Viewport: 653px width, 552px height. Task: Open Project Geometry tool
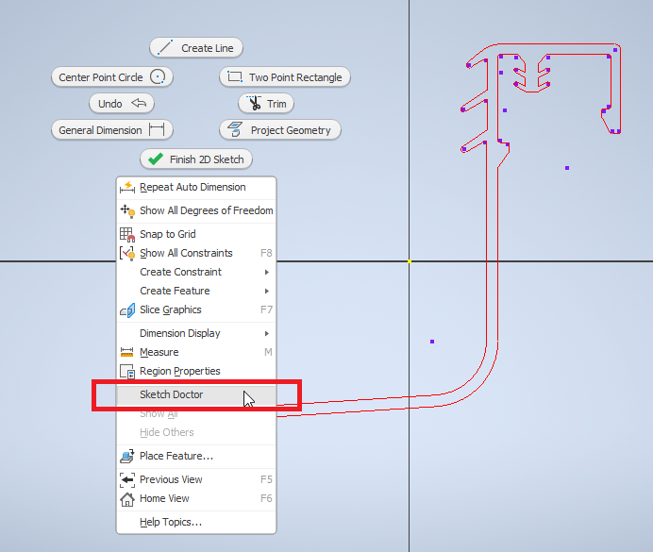(x=280, y=130)
